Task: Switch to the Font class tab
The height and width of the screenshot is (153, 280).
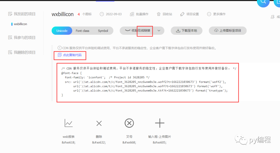Action: point(82,31)
